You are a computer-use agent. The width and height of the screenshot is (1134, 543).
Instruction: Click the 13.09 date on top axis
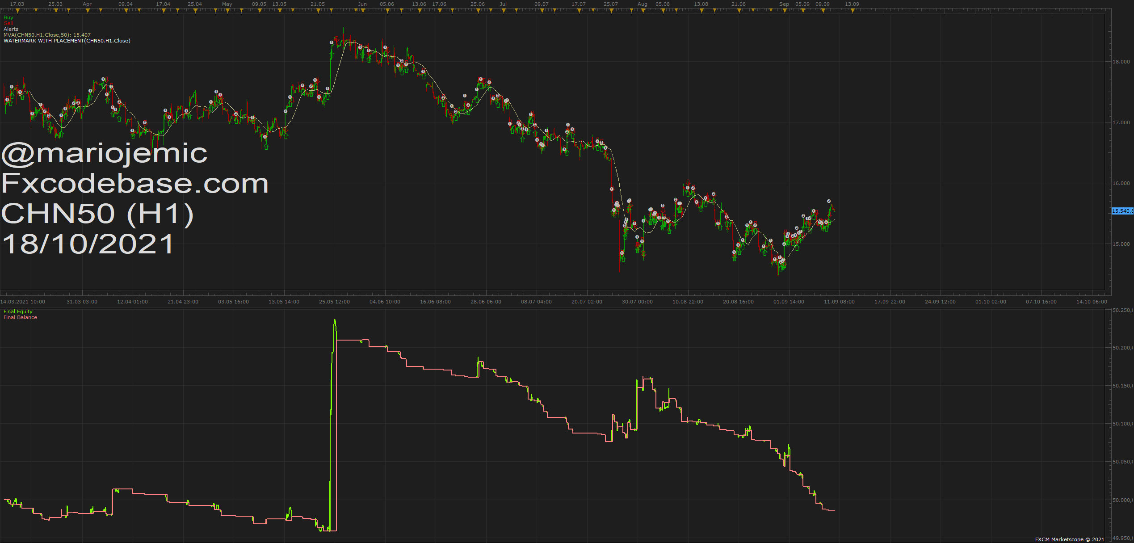point(852,4)
